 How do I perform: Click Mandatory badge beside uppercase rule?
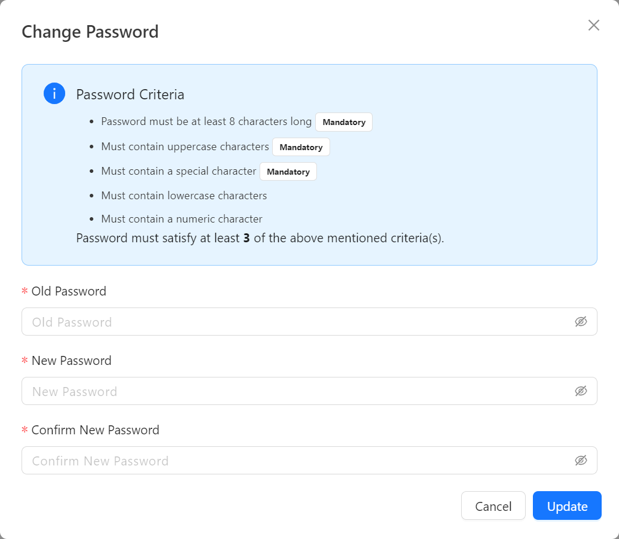301,147
